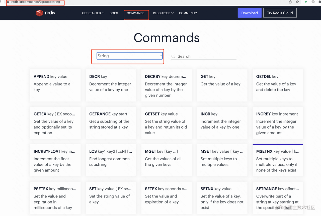321x216 pixels.
Task: Open the DOCS nav item
Action: pyautogui.click(x=114, y=13)
